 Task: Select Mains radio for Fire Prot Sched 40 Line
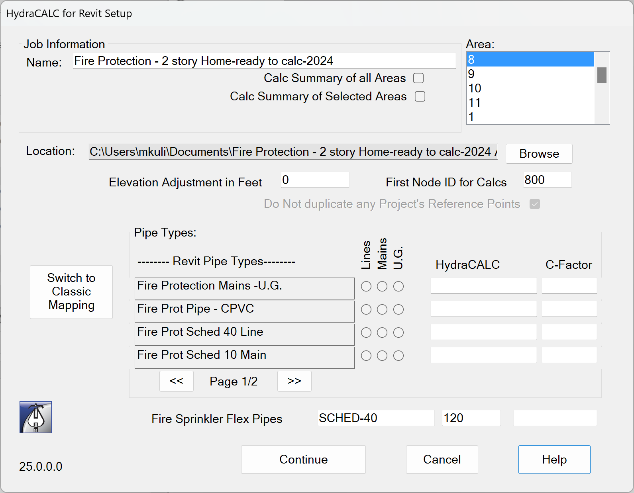point(382,333)
